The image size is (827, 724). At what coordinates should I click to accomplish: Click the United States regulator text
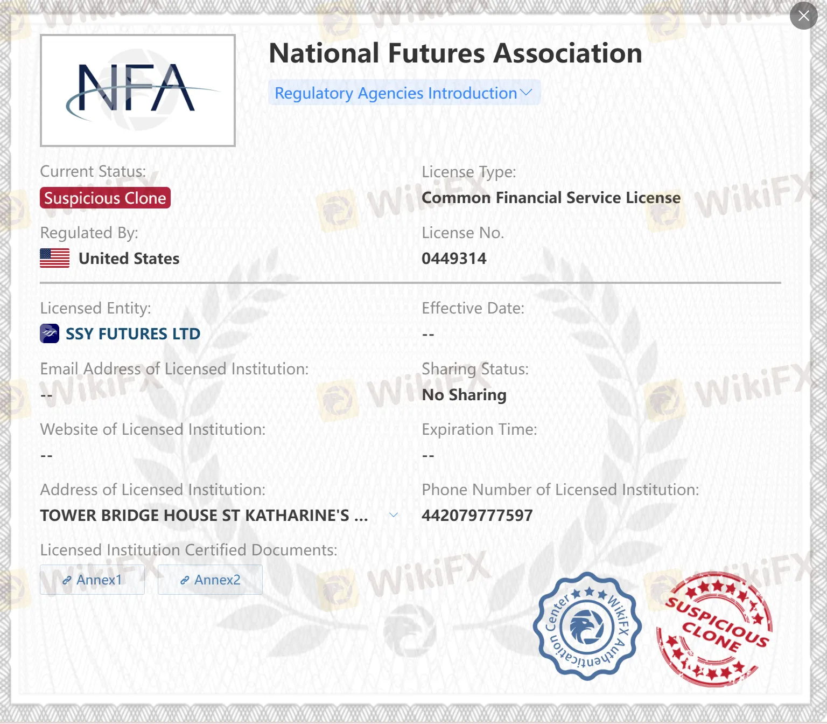tap(129, 259)
